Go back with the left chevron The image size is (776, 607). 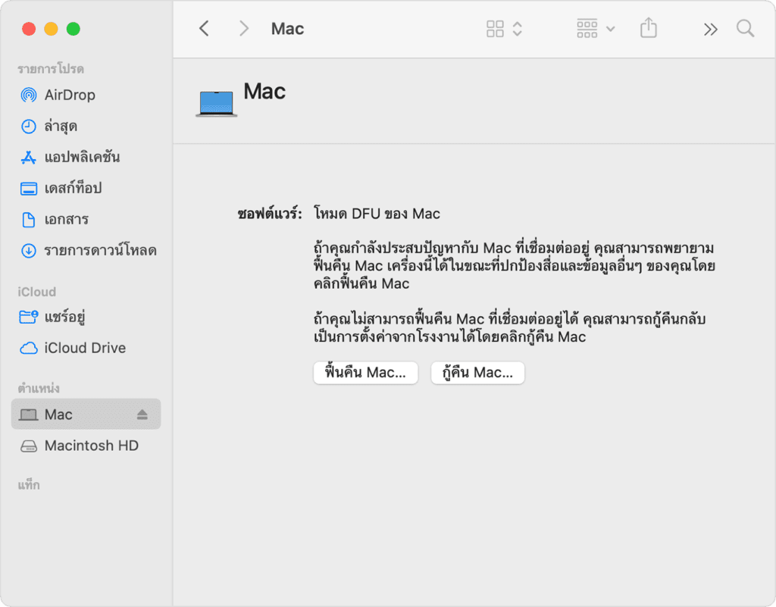(204, 29)
